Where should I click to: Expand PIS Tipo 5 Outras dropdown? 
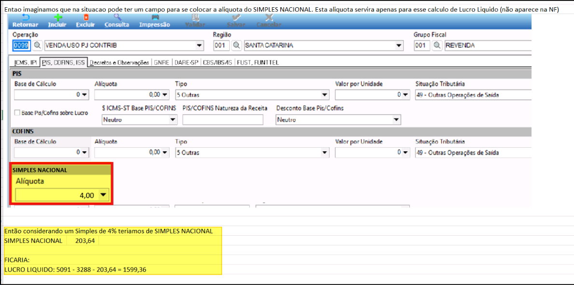[x=325, y=95]
